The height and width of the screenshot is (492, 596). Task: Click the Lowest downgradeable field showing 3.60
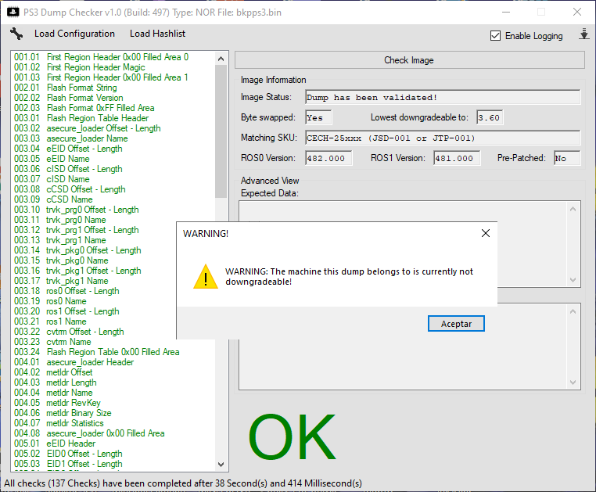490,117
